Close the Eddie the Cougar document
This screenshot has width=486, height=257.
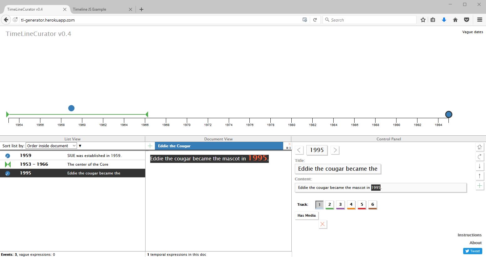[289, 144]
